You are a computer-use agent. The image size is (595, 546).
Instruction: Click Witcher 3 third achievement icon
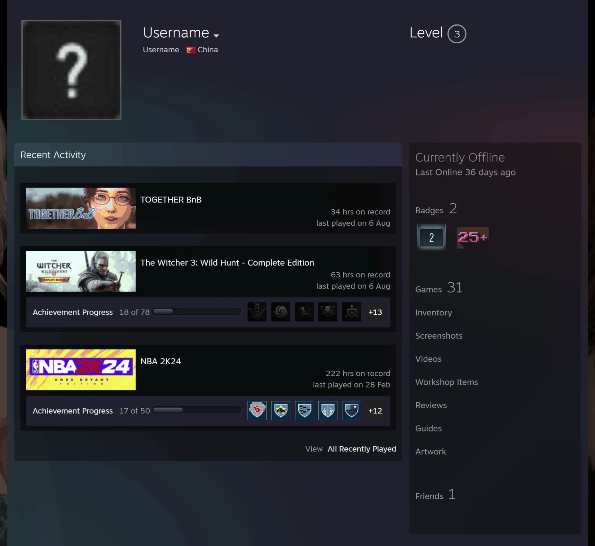305,312
